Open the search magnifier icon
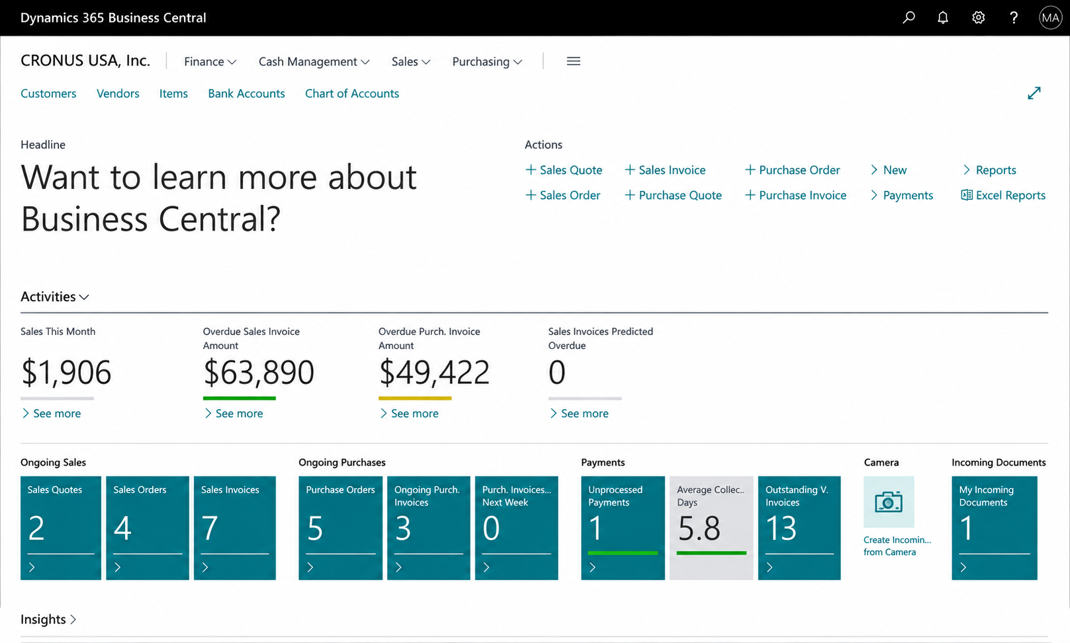This screenshot has width=1070, height=643. pos(909,18)
